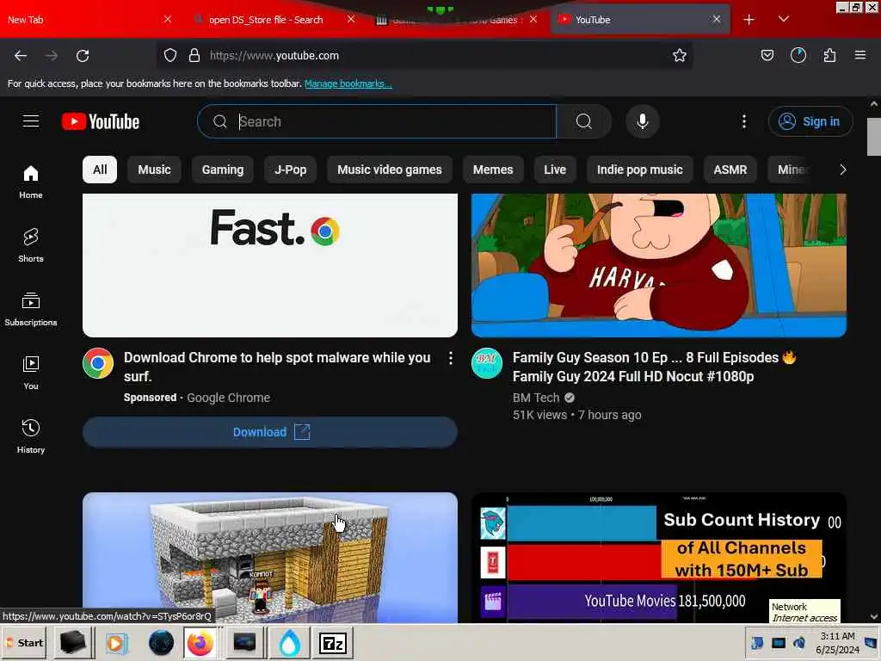Open YouTube settings three-dot menu
Screen dimensions: 881x661
click(x=744, y=121)
